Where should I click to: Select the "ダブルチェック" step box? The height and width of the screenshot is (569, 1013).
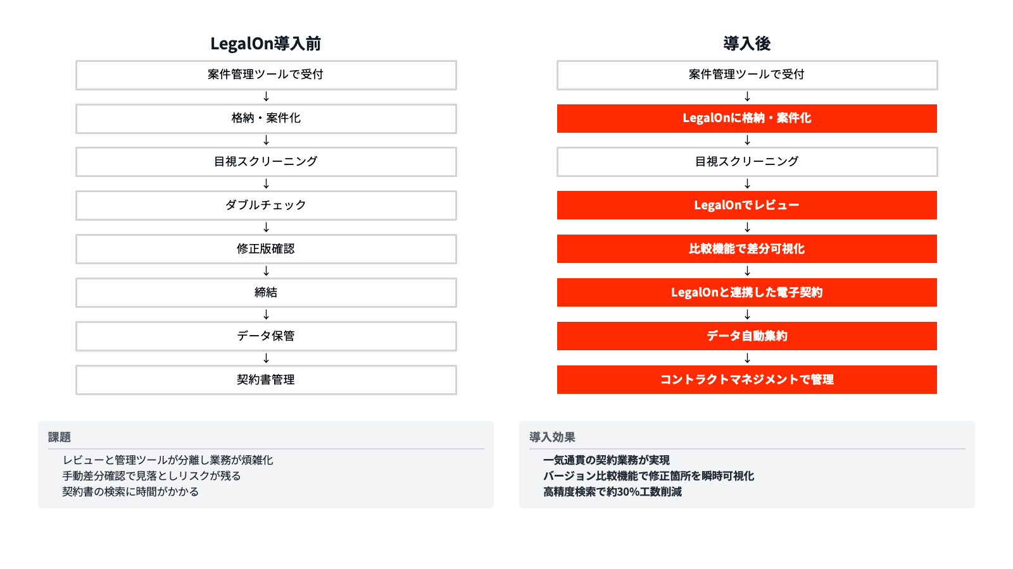click(266, 205)
